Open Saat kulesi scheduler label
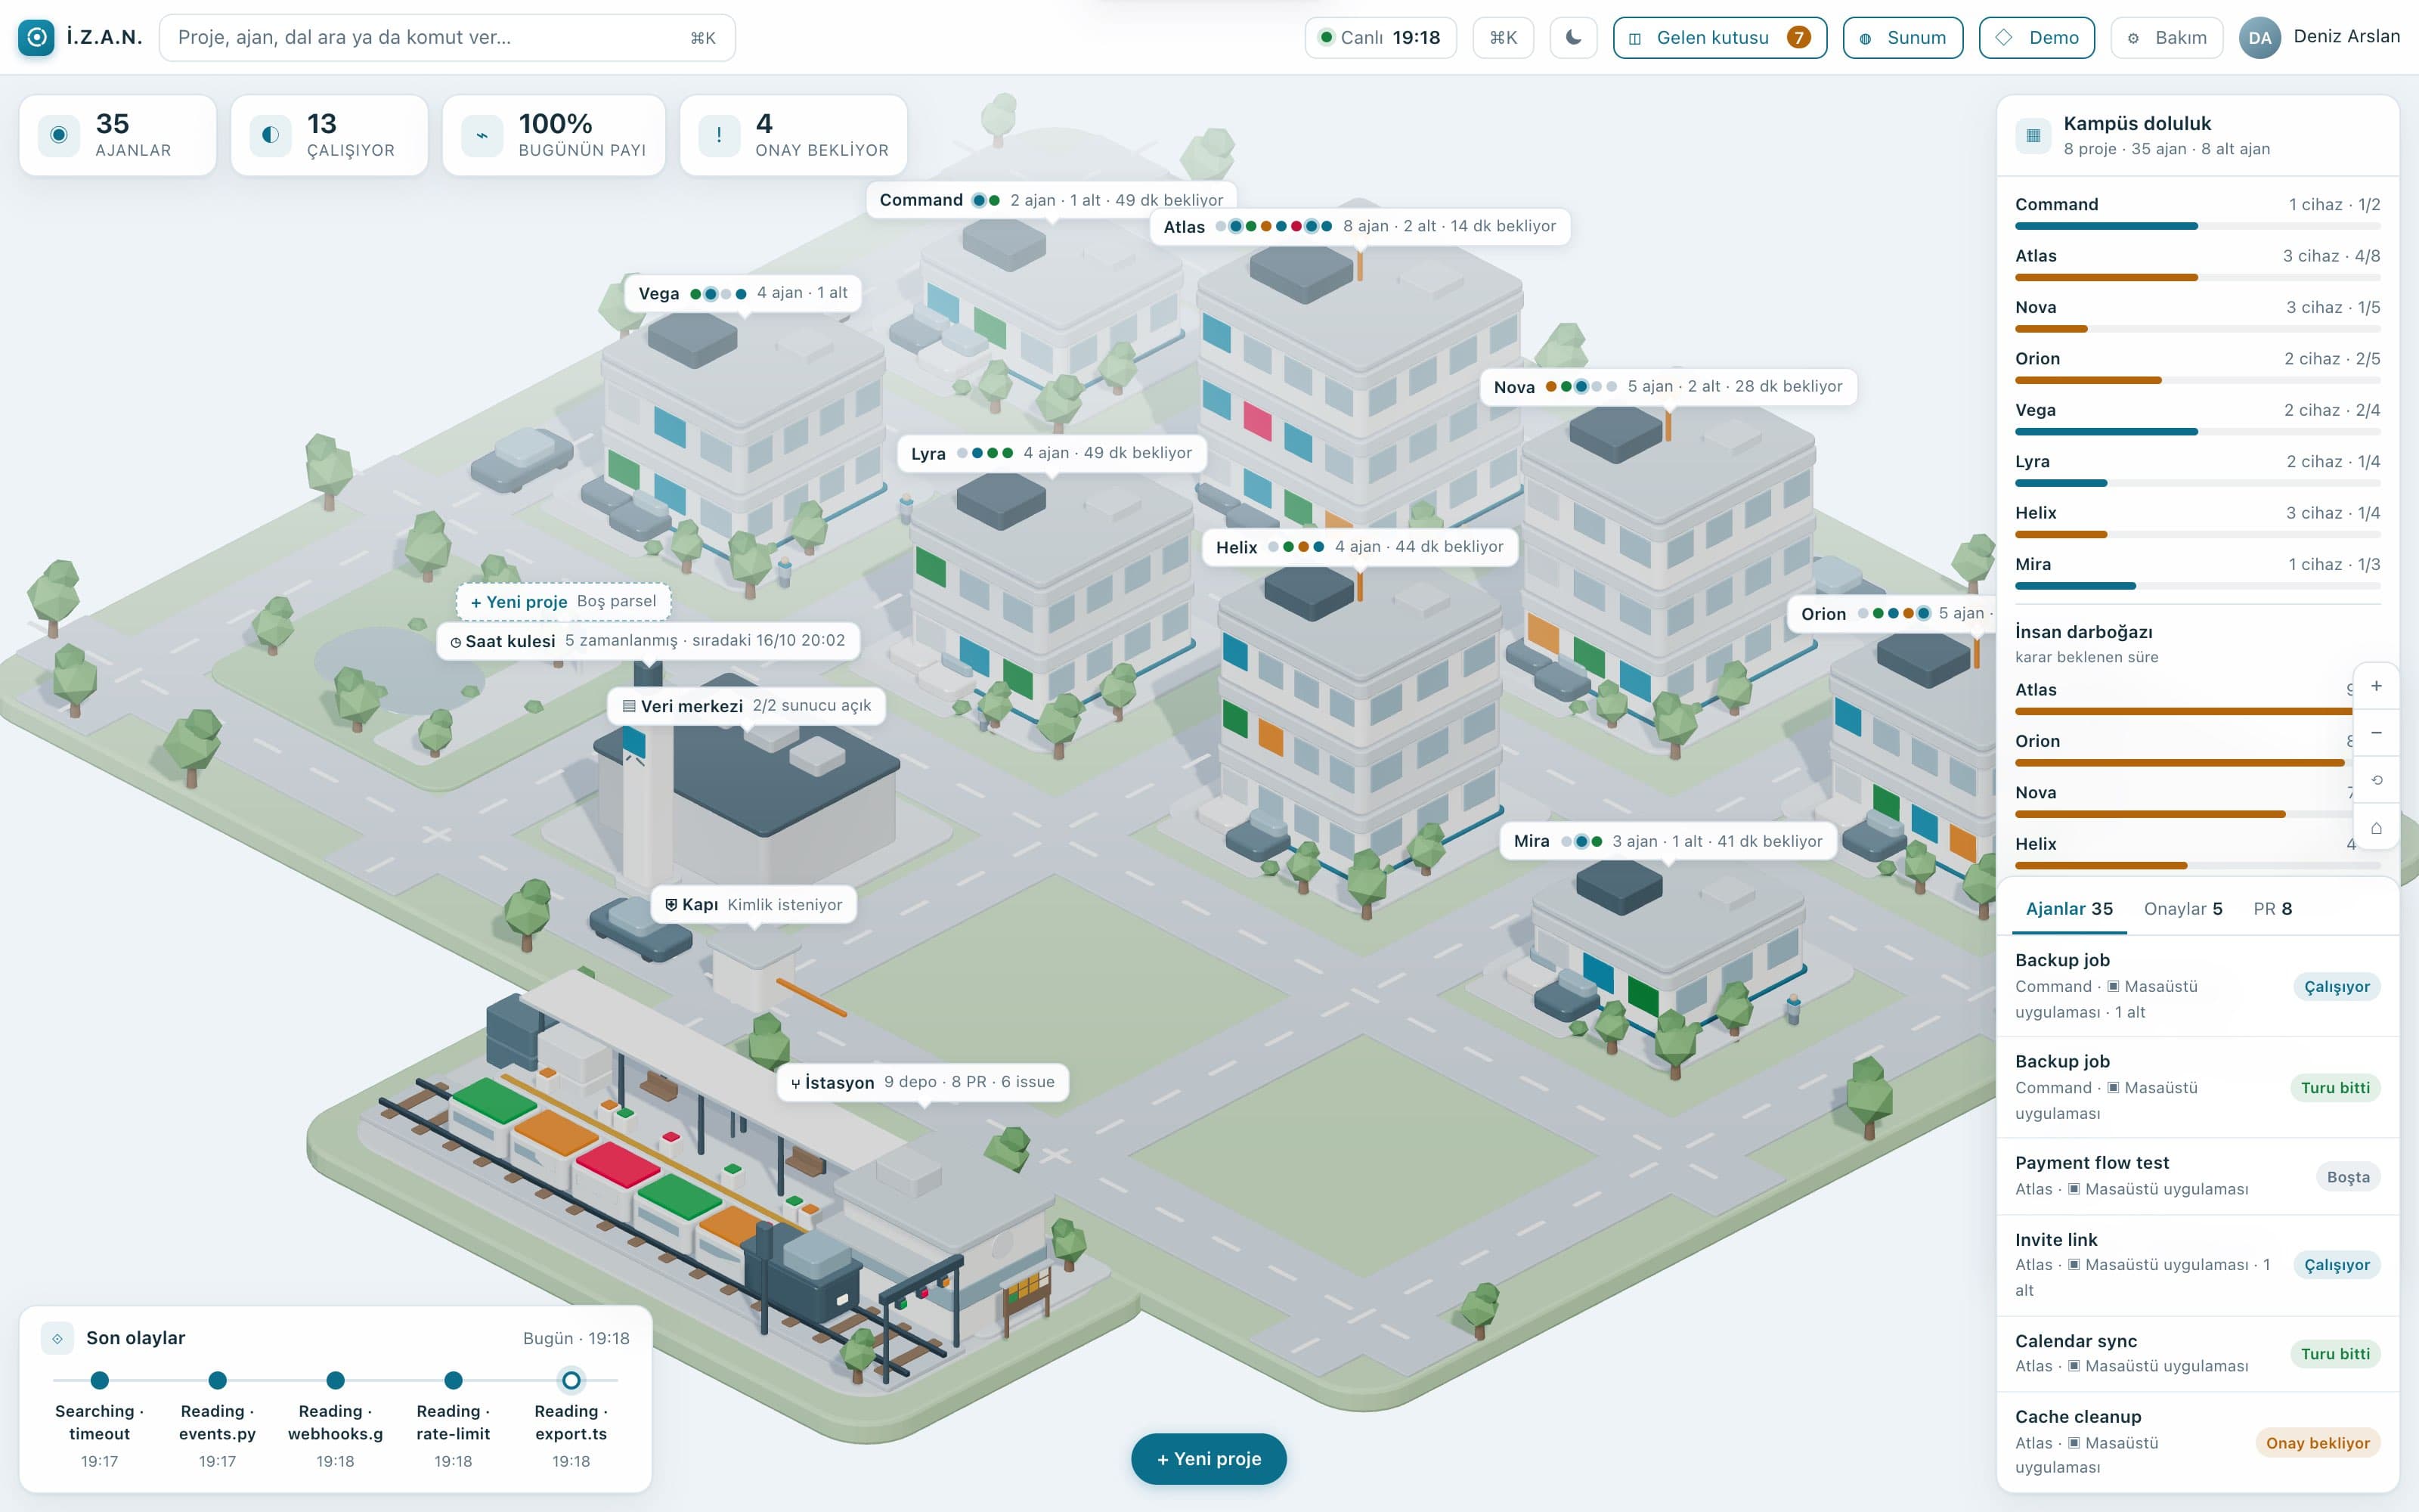Image resolution: width=2419 pixels, height=1512 pixels. (649, 641)
